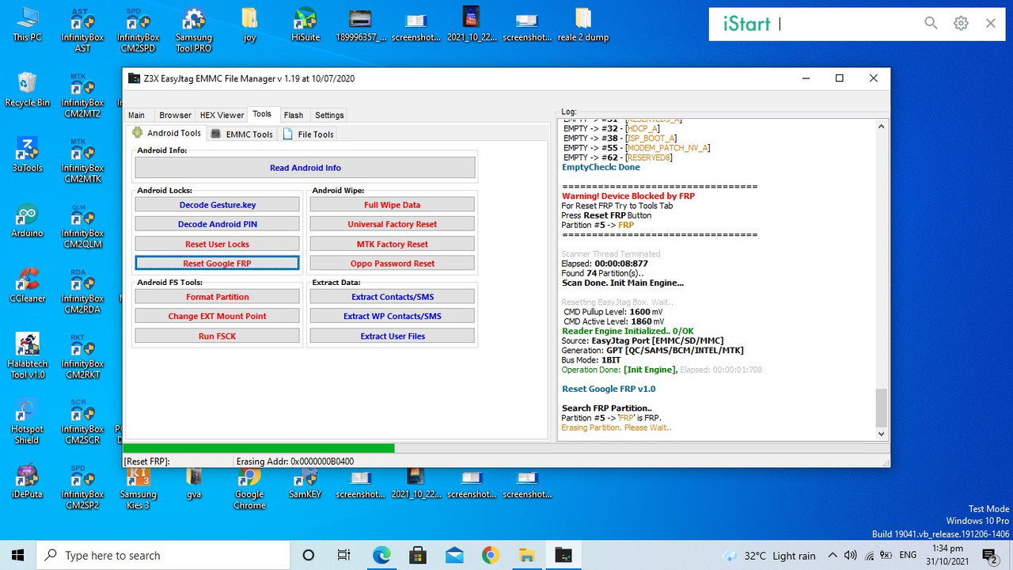This screenshot has height=570, width=1013.
Task: Open the Windows Start menu
Action: pyautogui.click(x=18, y=555)
